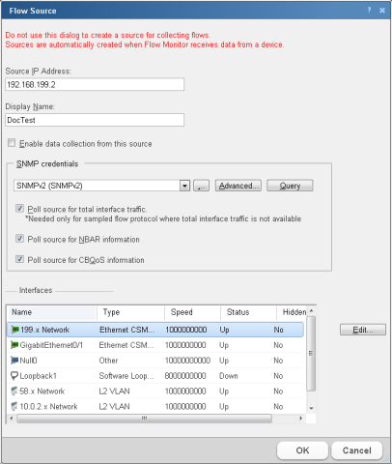
Task: Click the GigabitEthernet0/1 interface flag icon
Action: tap(14, 345)
